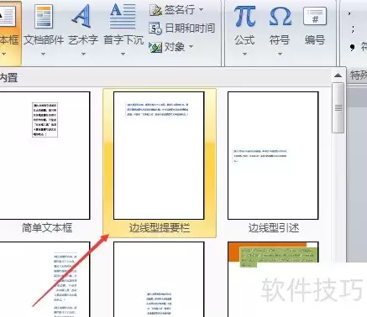The width and height of the screenshot is (367, 317).
Task: Select the 边线型提要栏 template
Action: pyautogui.click(x=159, y=155)
